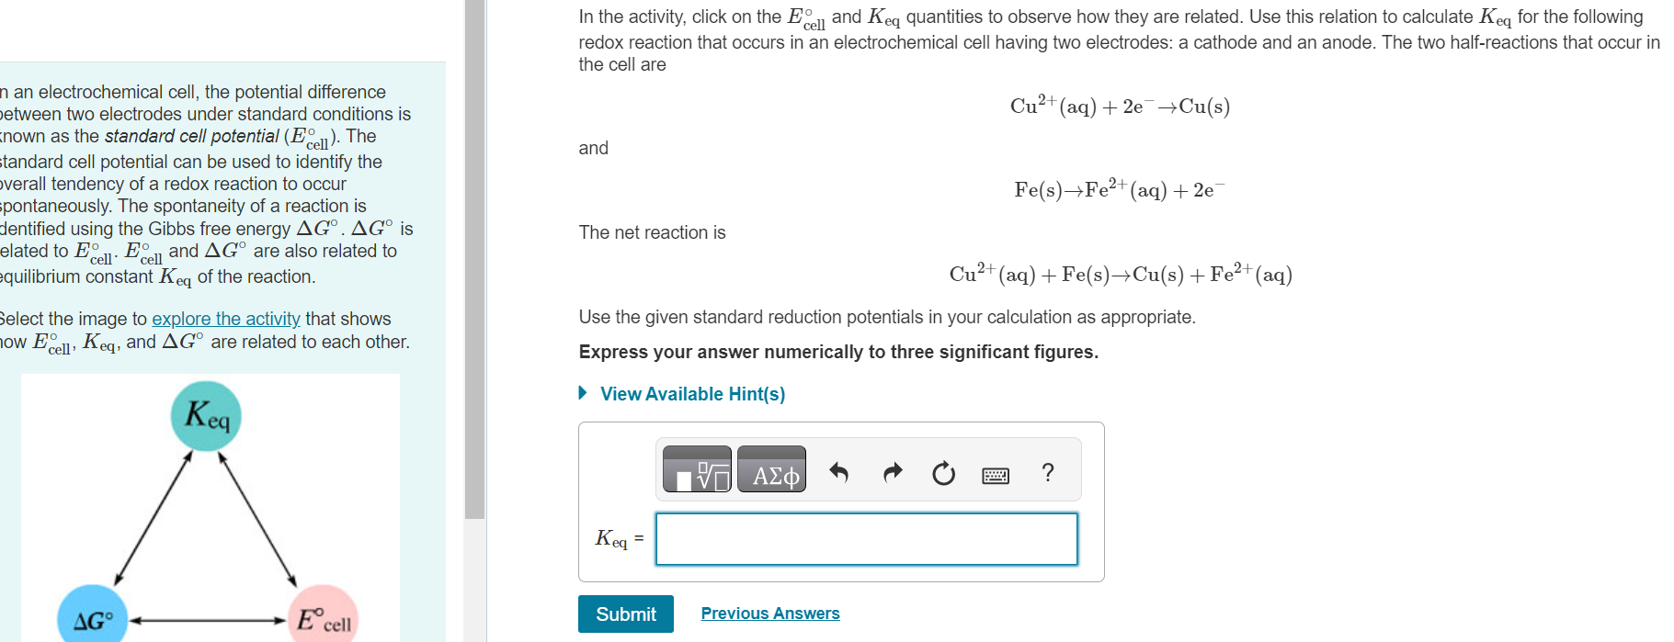
Task: Select the Keq circle in the triangle diagram
Action: pos(206,415)
